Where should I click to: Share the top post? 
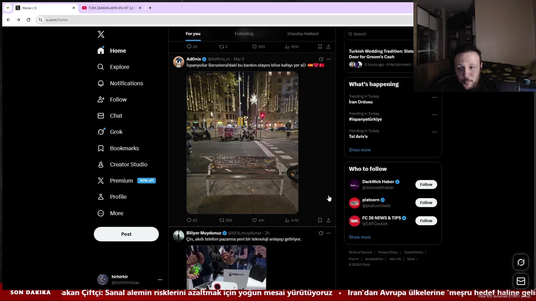point(328,47)
